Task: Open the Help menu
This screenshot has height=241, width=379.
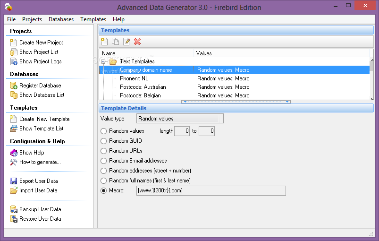Action: pyautogui.click(x=118, y=19)
